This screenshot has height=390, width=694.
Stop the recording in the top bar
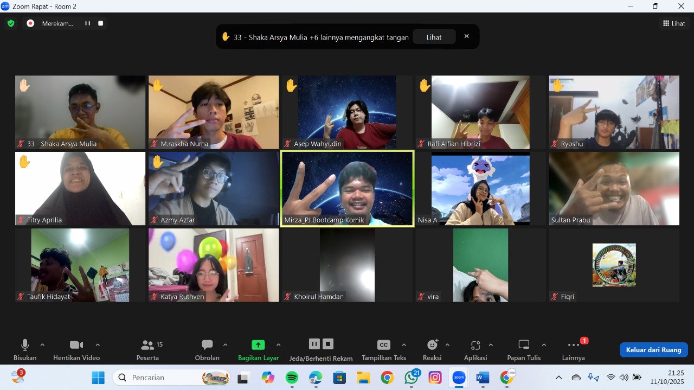click(x=100, y=23)
